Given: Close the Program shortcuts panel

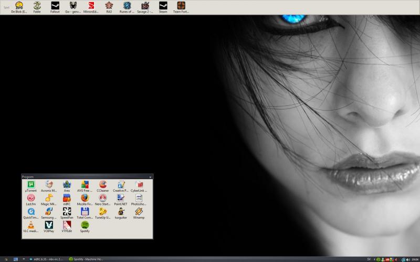Looking at the screenshot, I should pos(150,177).
